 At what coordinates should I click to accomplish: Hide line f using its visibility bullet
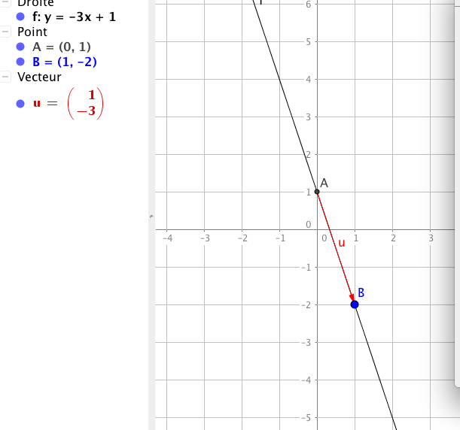[20, 16]
